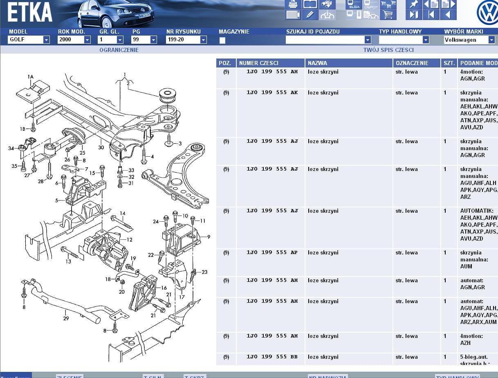Click callout 14 bolt in the diagram
This screenshot has height=378, width=498.
point(123,213)
